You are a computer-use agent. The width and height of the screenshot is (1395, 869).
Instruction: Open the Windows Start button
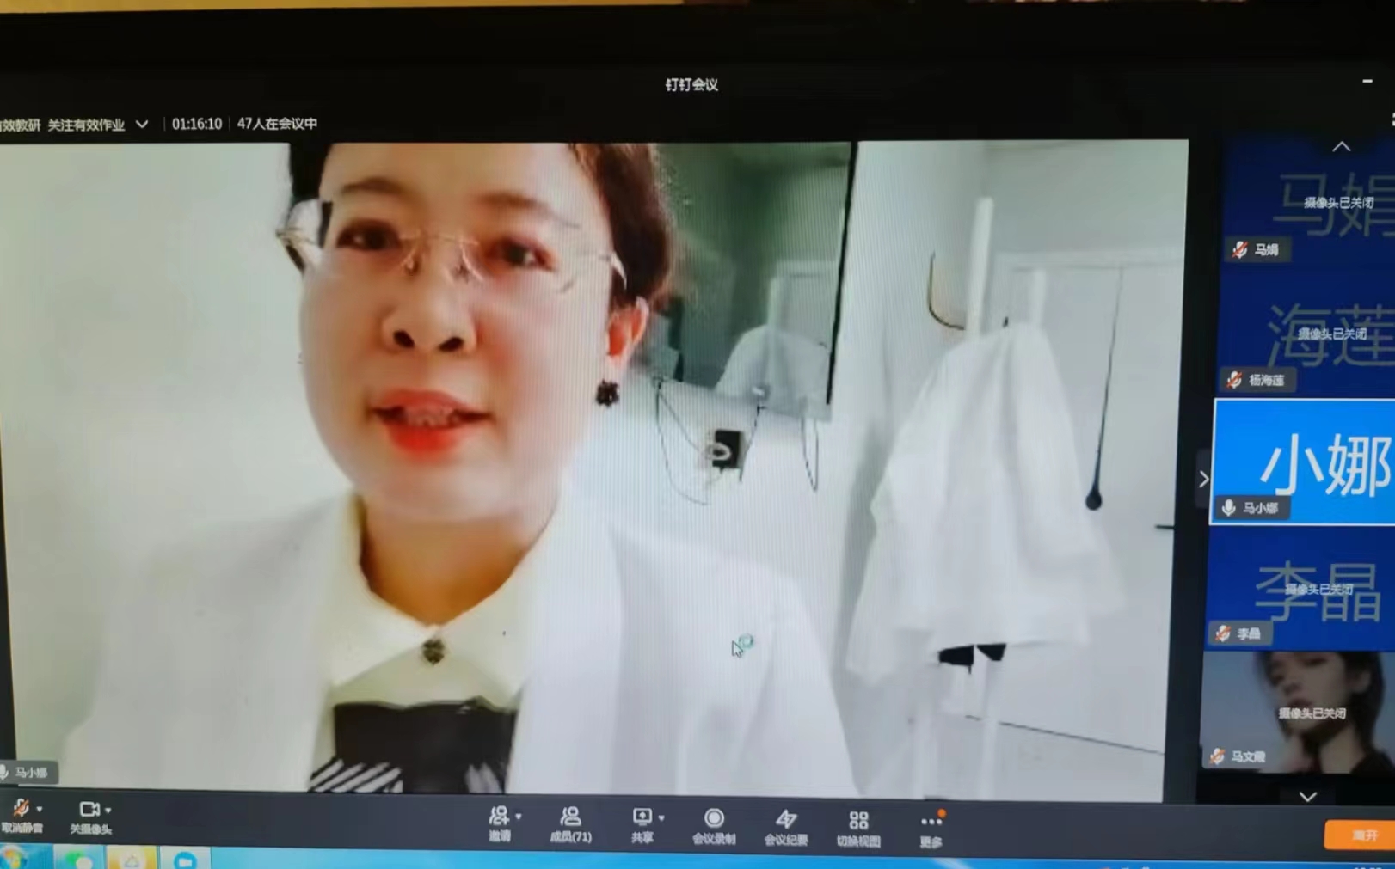12,858
